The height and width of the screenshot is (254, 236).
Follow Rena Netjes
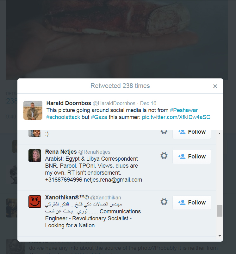tap(192, 156)
